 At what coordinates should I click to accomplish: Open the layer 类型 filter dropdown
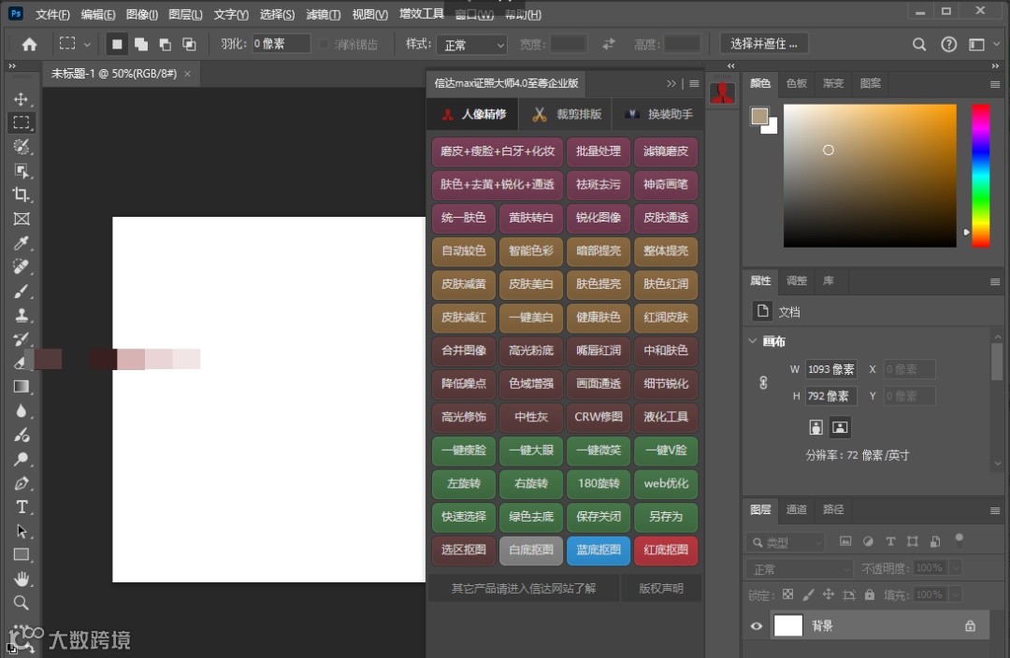pos(786,542)
